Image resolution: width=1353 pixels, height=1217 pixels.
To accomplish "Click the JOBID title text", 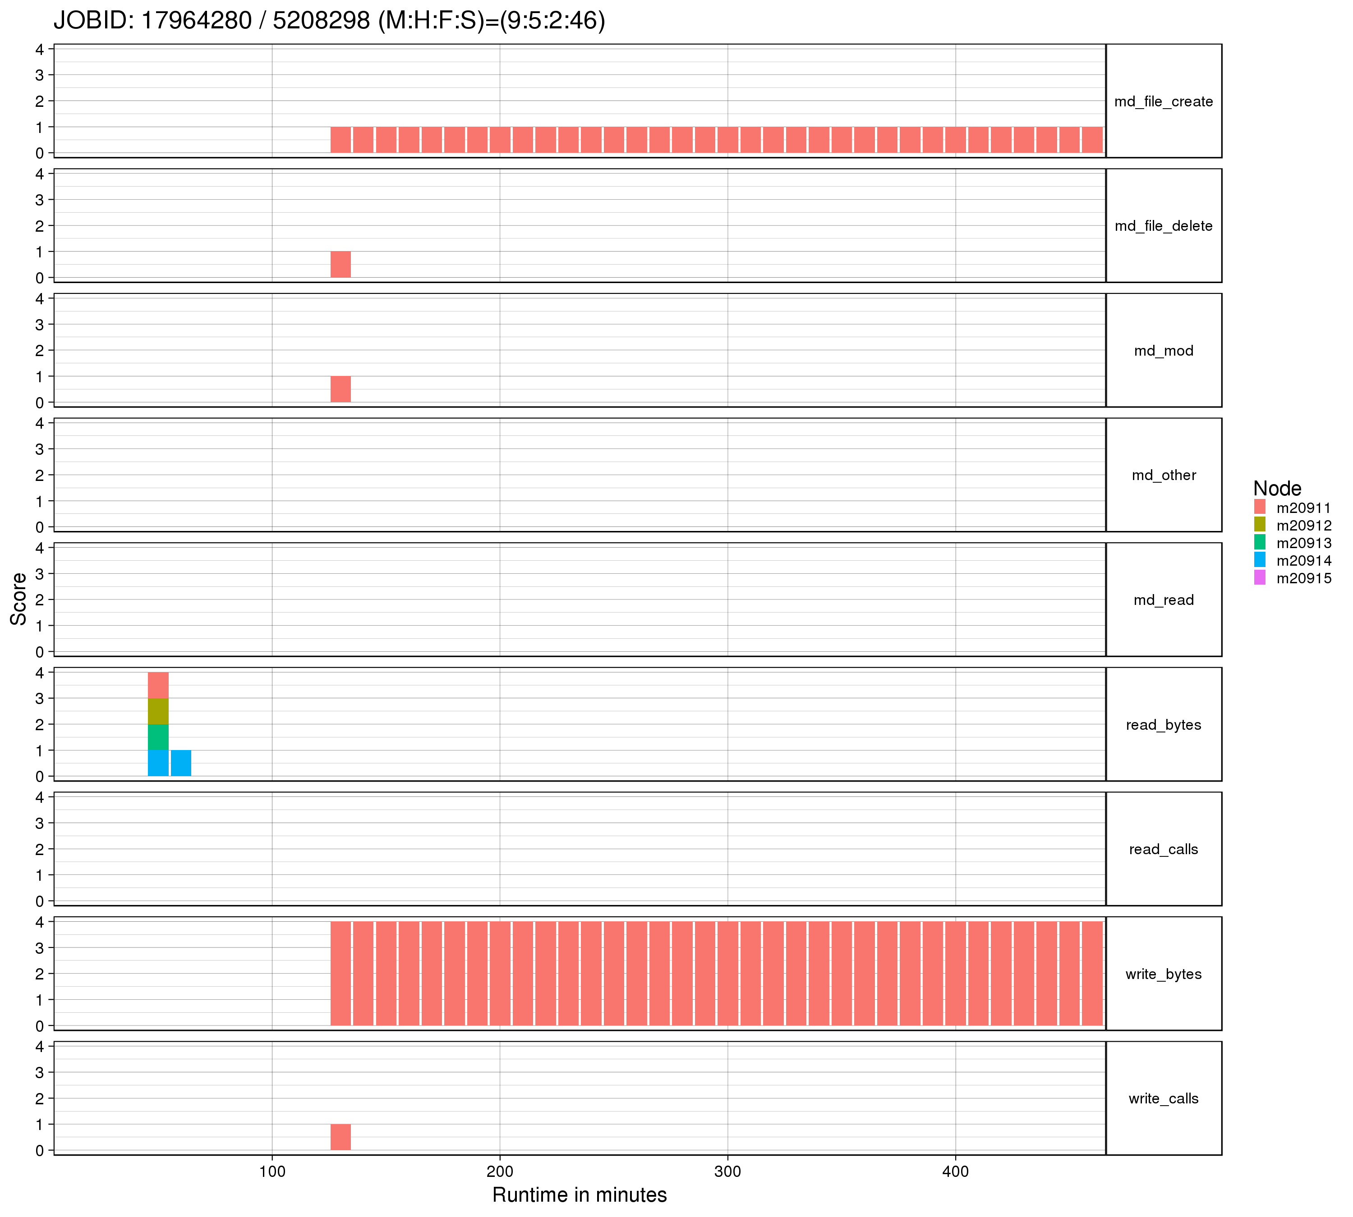I will 329,21.
